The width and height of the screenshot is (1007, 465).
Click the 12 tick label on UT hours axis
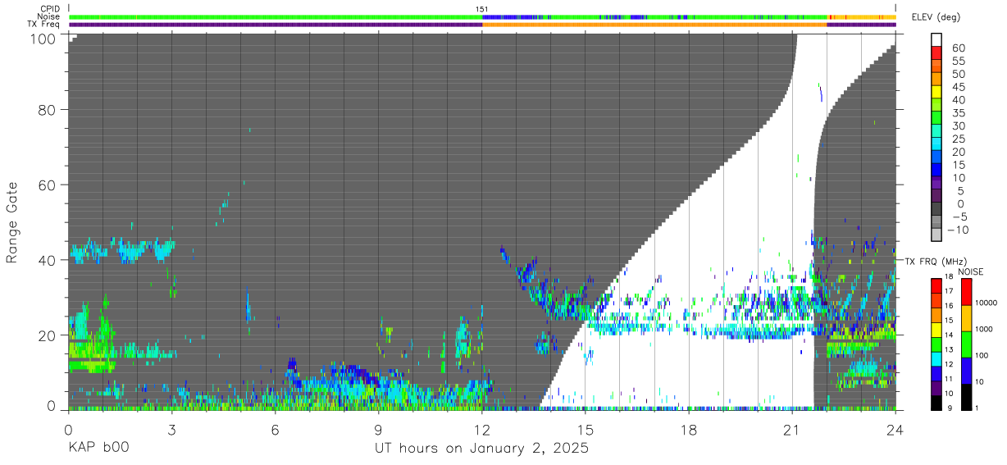click(482, 429)
